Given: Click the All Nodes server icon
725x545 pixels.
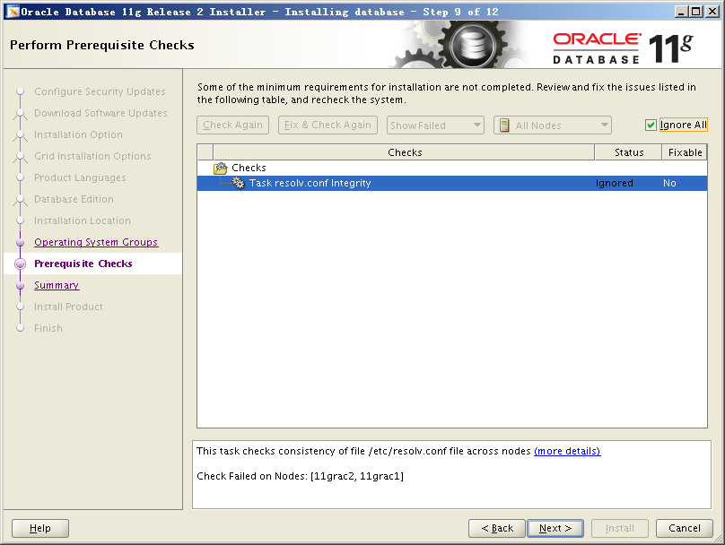Looking at the screenshot, I should coord(504,125).
